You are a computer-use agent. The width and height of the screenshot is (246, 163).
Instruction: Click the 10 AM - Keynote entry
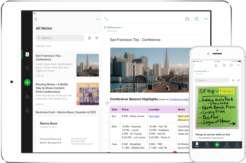pos(131,126)
